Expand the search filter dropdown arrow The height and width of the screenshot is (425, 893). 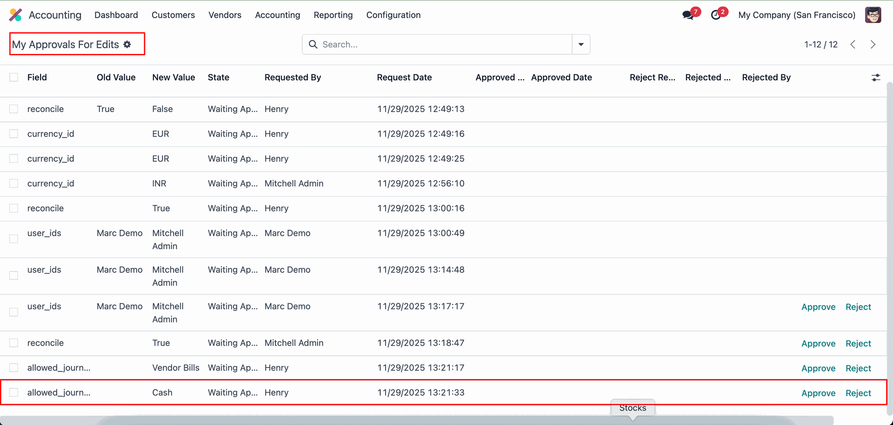tap(581, 44)
